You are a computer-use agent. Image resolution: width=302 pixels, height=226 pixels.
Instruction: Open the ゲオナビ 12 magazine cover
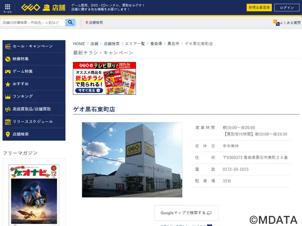pos(34,194)
